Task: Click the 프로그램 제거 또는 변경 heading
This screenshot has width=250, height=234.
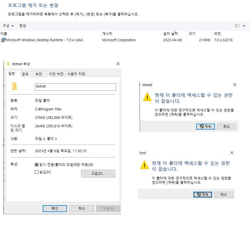Action: tap(33, 5)
